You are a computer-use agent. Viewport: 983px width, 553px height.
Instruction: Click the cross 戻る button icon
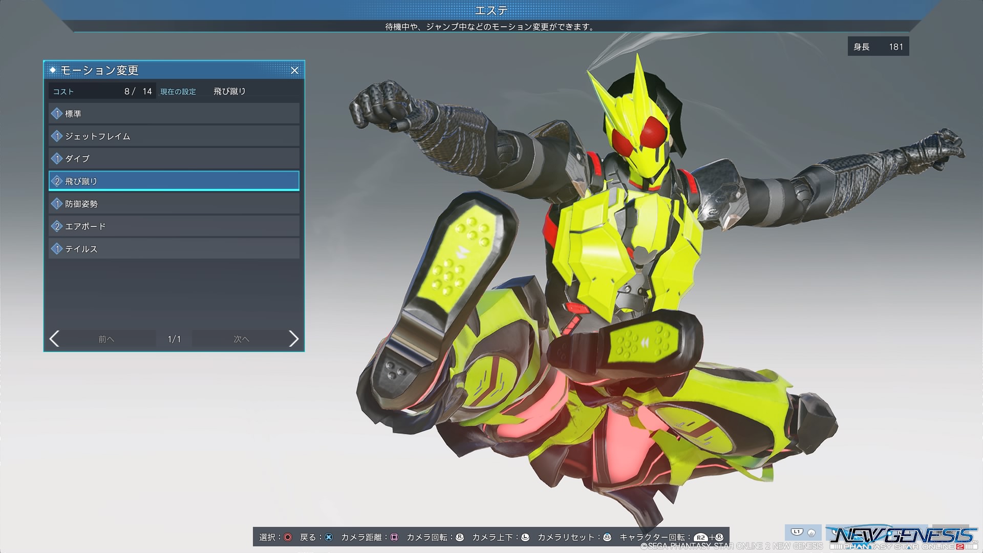pyautogui.click(x=329, y=537)
